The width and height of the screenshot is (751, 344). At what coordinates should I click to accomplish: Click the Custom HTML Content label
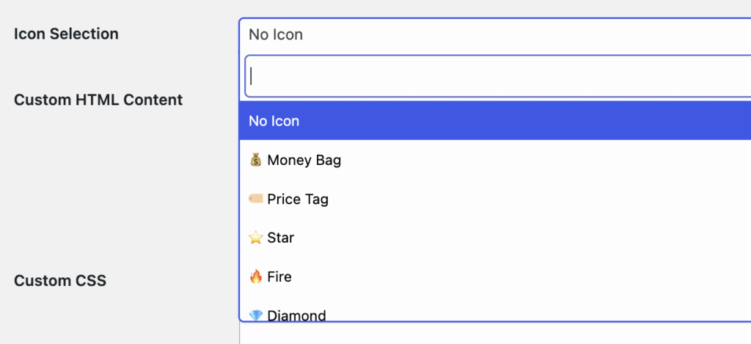click(98, 100)
